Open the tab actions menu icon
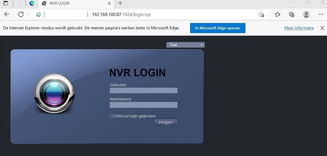The image size is (327, 156). pos(6,3)
